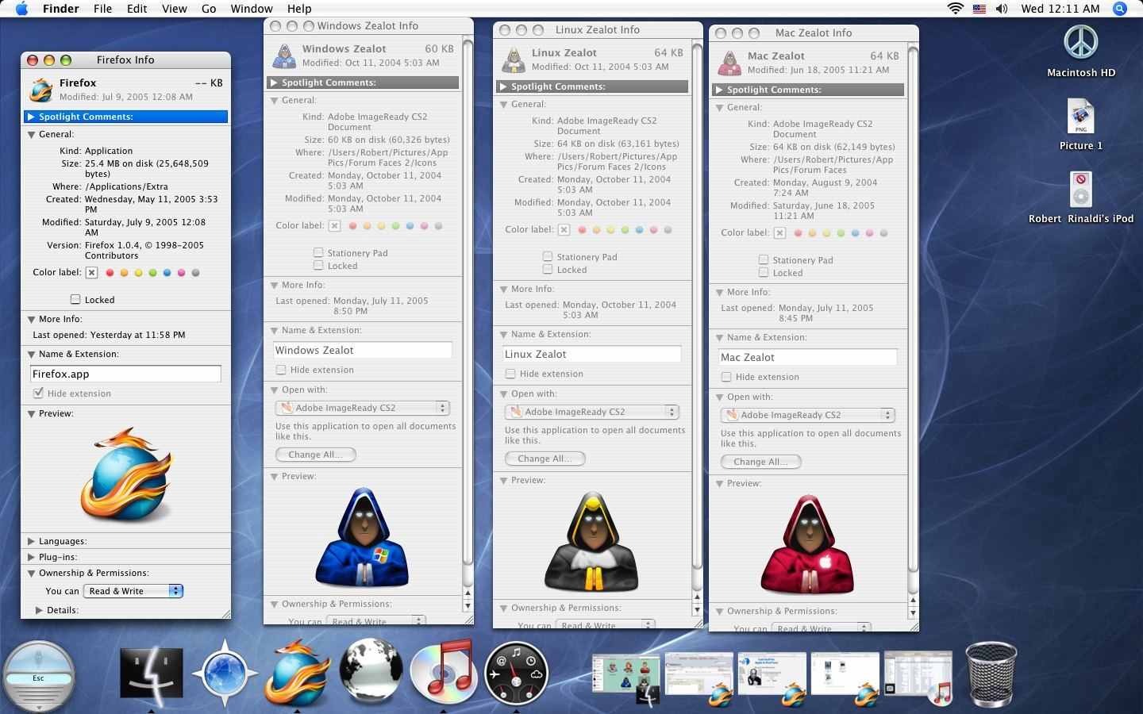Screen dimensions: 1143x714
Task: Open the Open with dropdown in Windows Zealot Info
Action: (363, 408)
